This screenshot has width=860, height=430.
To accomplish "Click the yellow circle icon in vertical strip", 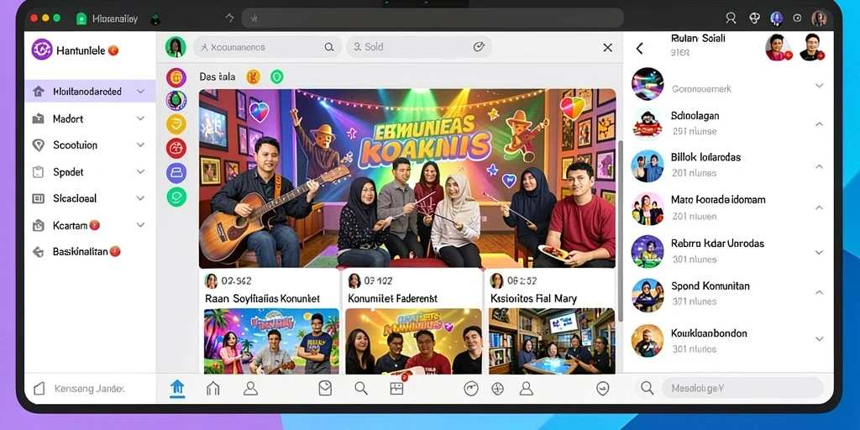I will coord(176,124).
